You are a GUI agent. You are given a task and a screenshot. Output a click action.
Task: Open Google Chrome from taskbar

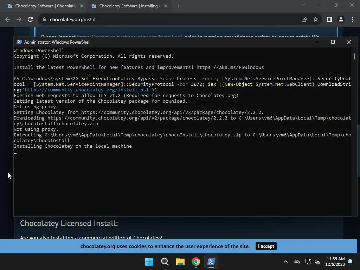pyautogui.click(x=195, y=262)
